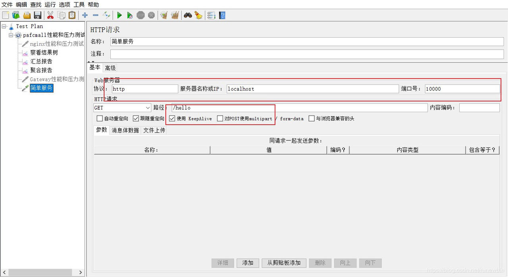Screen dimensions: 508x277
Task: Open the 运行 menu
Action: pyautogui.click(x=50, y=4)
